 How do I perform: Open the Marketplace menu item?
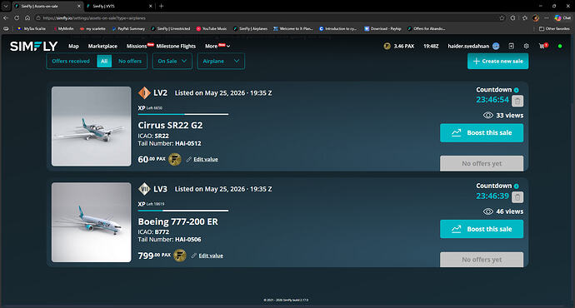(102, 46)
